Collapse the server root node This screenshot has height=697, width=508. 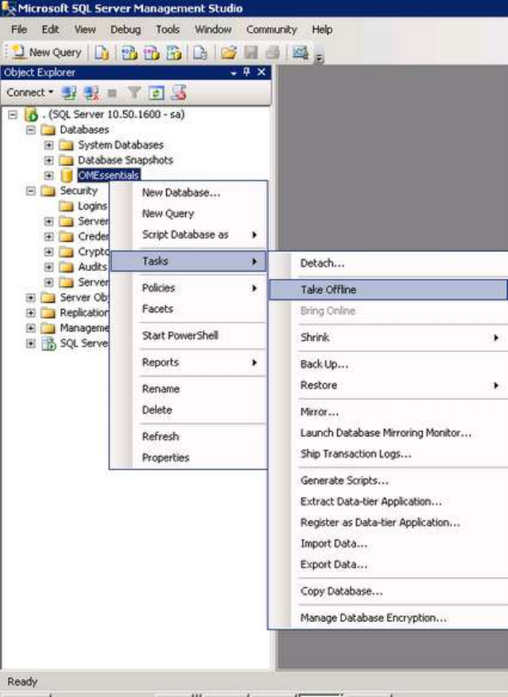13,114
